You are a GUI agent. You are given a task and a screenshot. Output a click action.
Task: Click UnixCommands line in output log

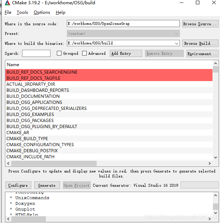(32, 198)
